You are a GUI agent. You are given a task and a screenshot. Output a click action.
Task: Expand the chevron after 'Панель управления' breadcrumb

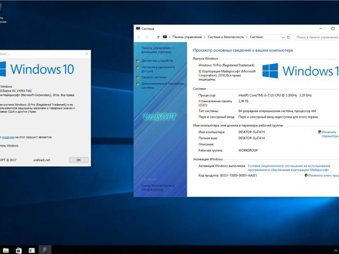[x=205, y=37]
